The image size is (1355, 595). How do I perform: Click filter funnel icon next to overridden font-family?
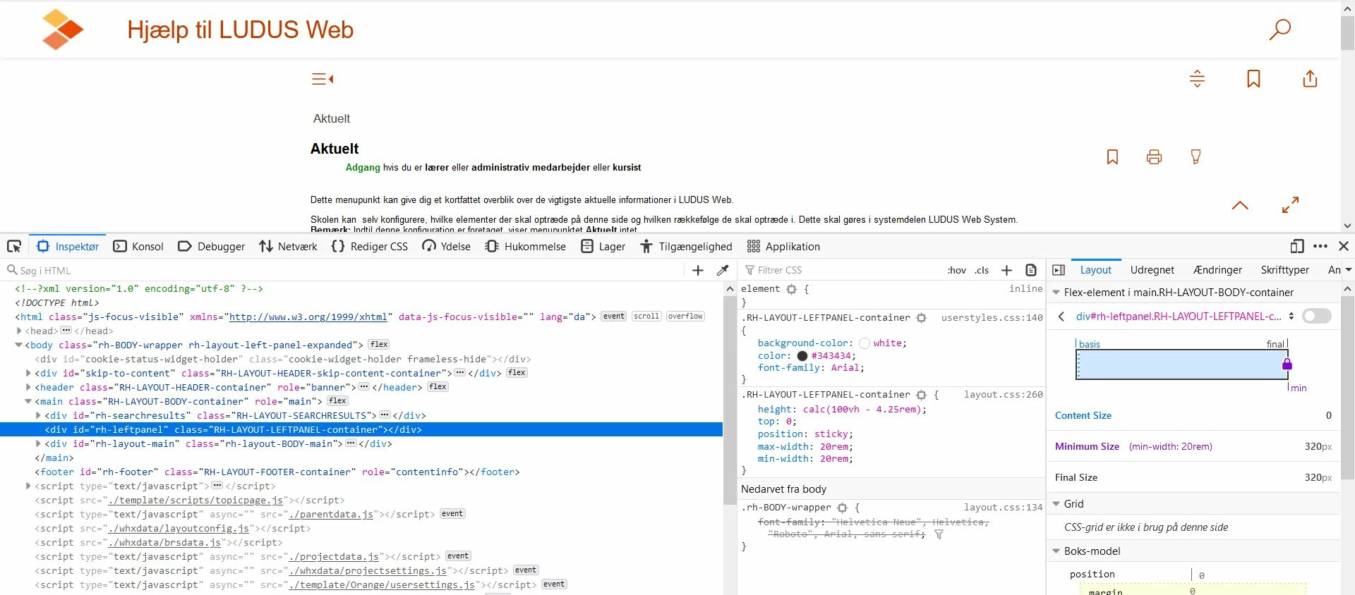pyautogui.click(x=939, y=534)
